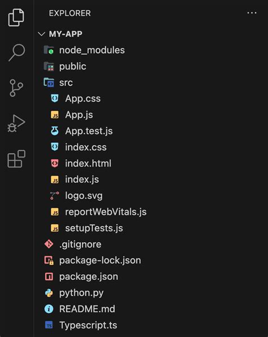Click the JS icon beside index.js
This screenshot has width=268, height=337.
click(55, 180)
